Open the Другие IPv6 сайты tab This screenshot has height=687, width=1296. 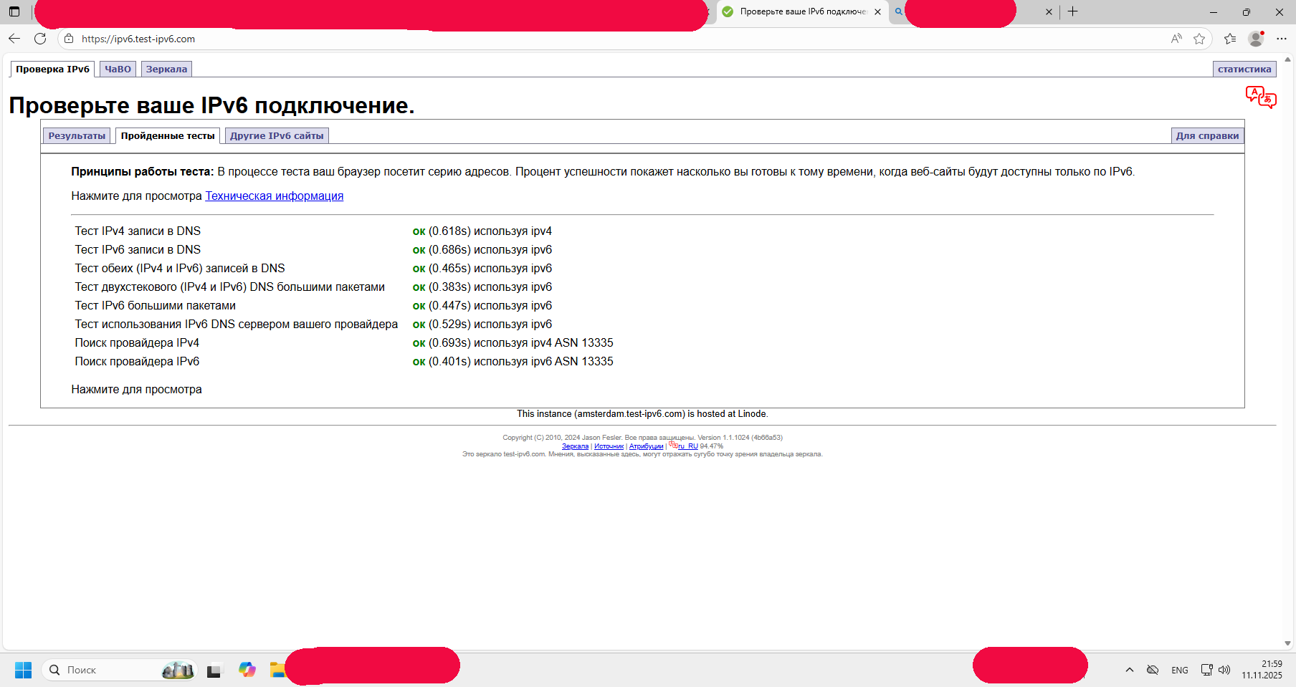click(x=277, y=135)
